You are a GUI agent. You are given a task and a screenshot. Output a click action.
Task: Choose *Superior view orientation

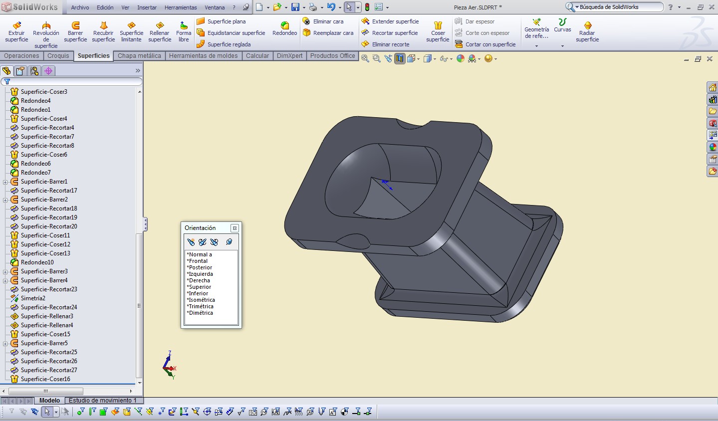(199, 287)
